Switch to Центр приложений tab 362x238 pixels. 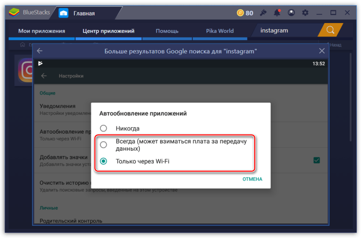pyautogui.click(x=109, y=31)
